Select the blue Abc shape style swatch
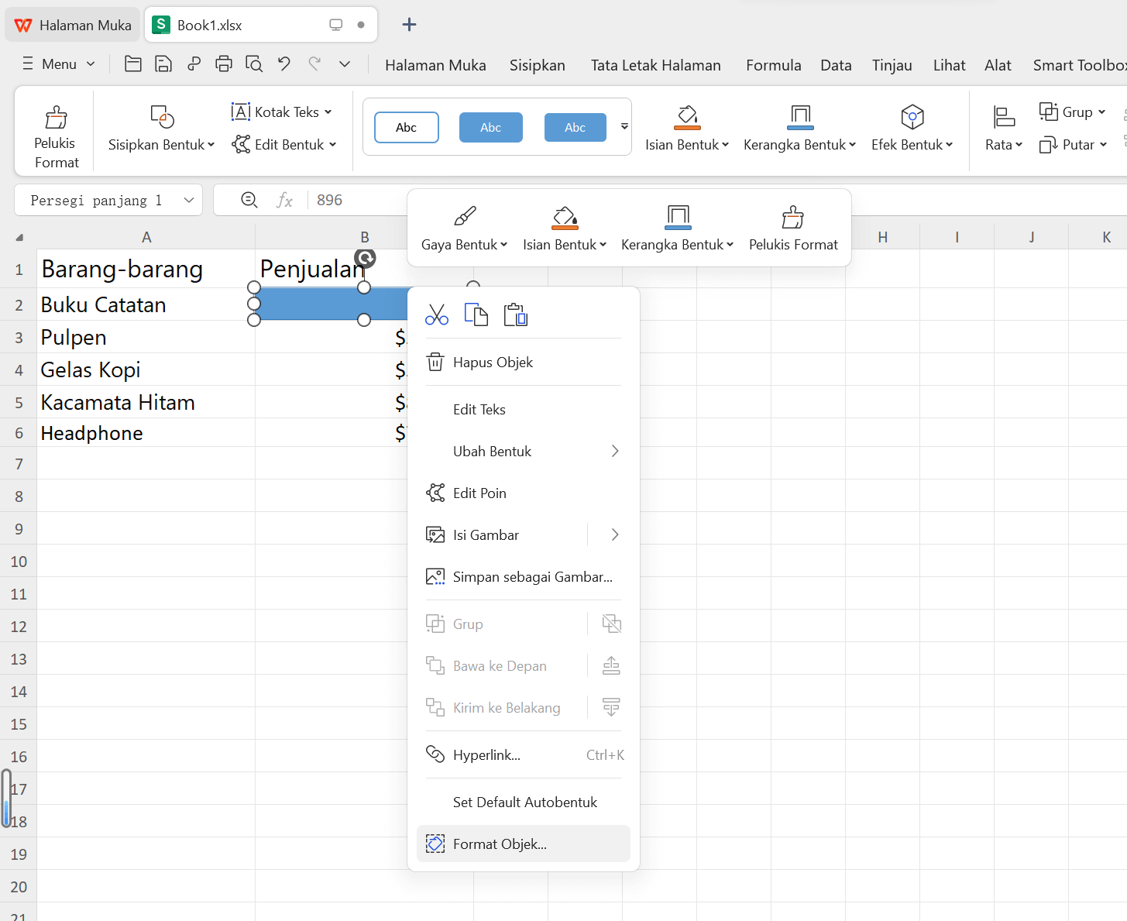The width and height of the screenshot is (1127, 921). [490, 127]
